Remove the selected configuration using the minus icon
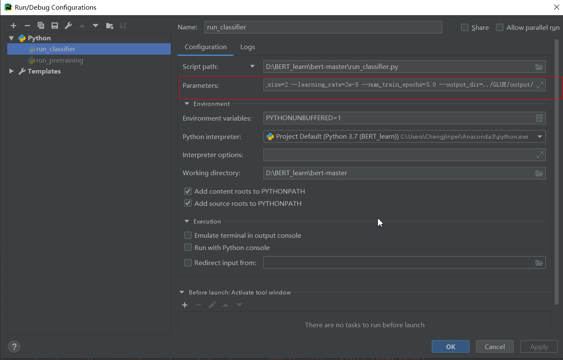This screenshot has width=563, height=360. tap(27, 25)
